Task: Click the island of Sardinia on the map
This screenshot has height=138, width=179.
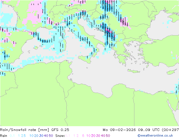Action: [x=63, y=46]
